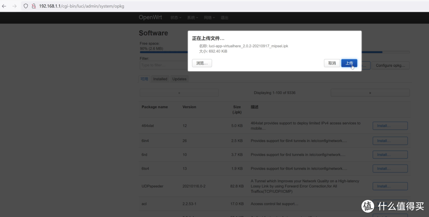429x217 pixels.
Task: Open the Configure opkg… settings
Action: (390, 66)
